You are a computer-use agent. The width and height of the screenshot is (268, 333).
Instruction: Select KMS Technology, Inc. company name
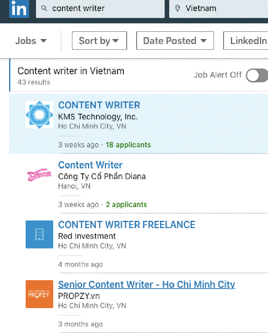click(98, 117)
